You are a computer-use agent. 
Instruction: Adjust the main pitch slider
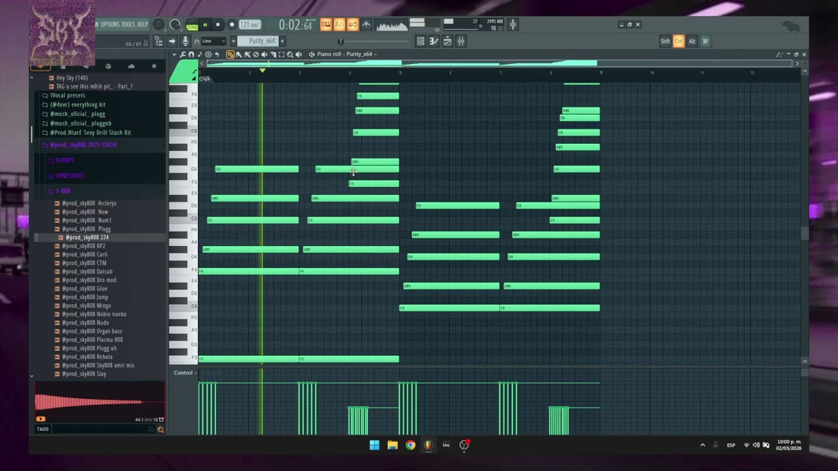click(175, 25)
